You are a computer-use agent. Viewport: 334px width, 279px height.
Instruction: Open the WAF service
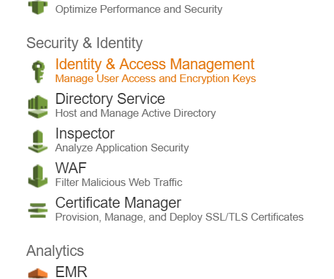pyautogui.click(x=71, y=168)
